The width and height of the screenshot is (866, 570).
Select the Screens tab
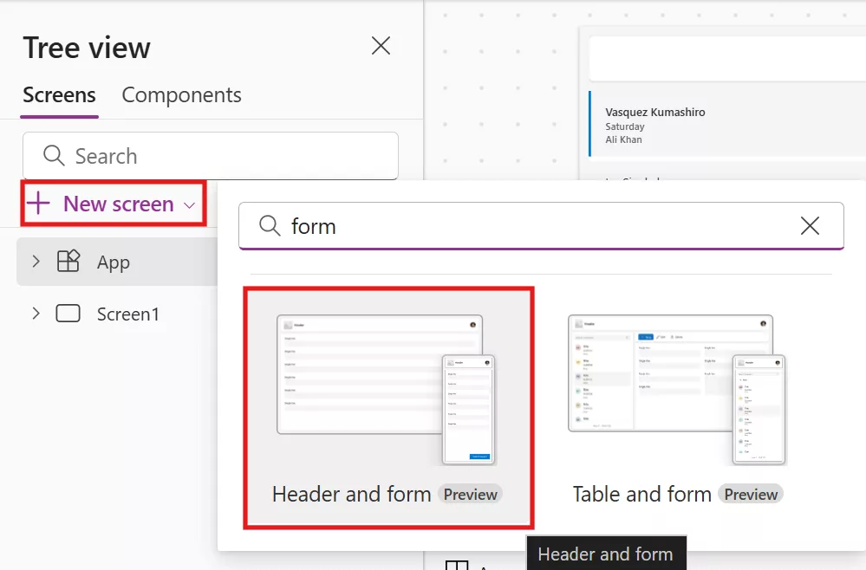click(x=59, y=95)
